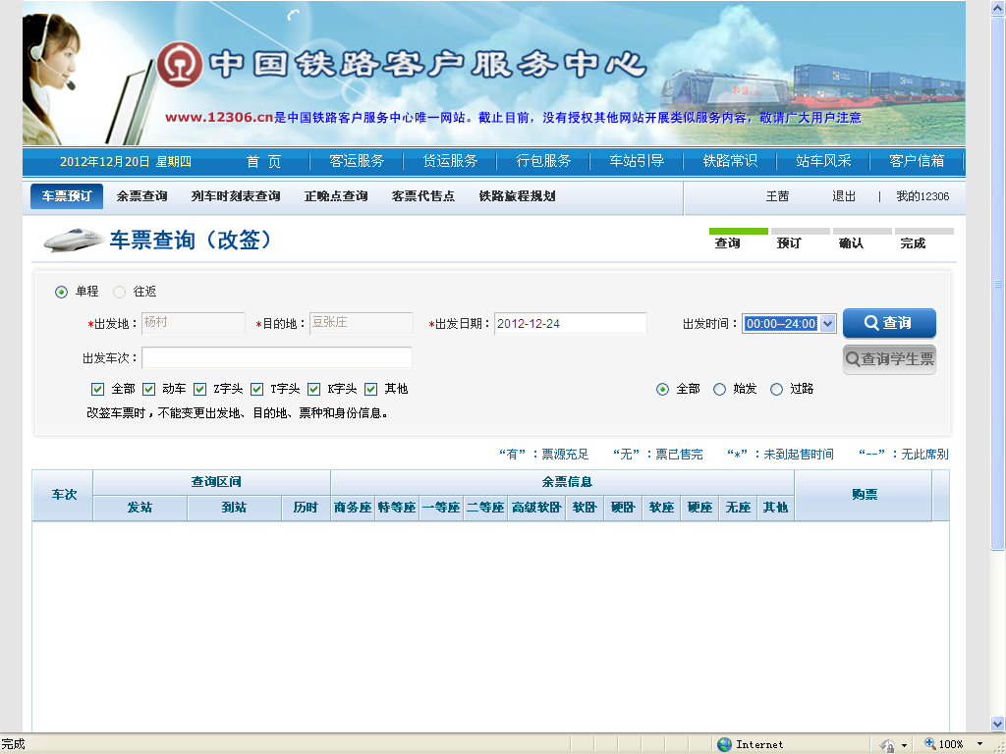
Task: Click the 二等座 column header
Action: (485, 508)
